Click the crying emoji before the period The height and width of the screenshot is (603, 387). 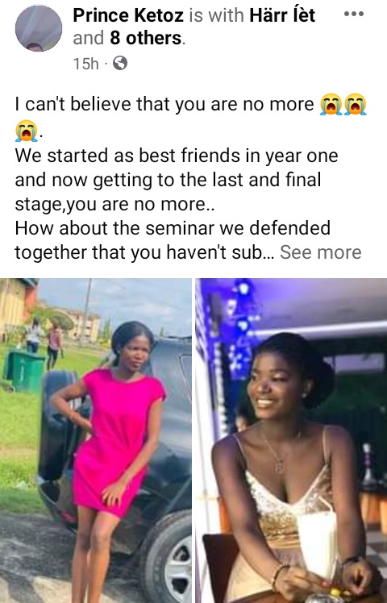26,131
